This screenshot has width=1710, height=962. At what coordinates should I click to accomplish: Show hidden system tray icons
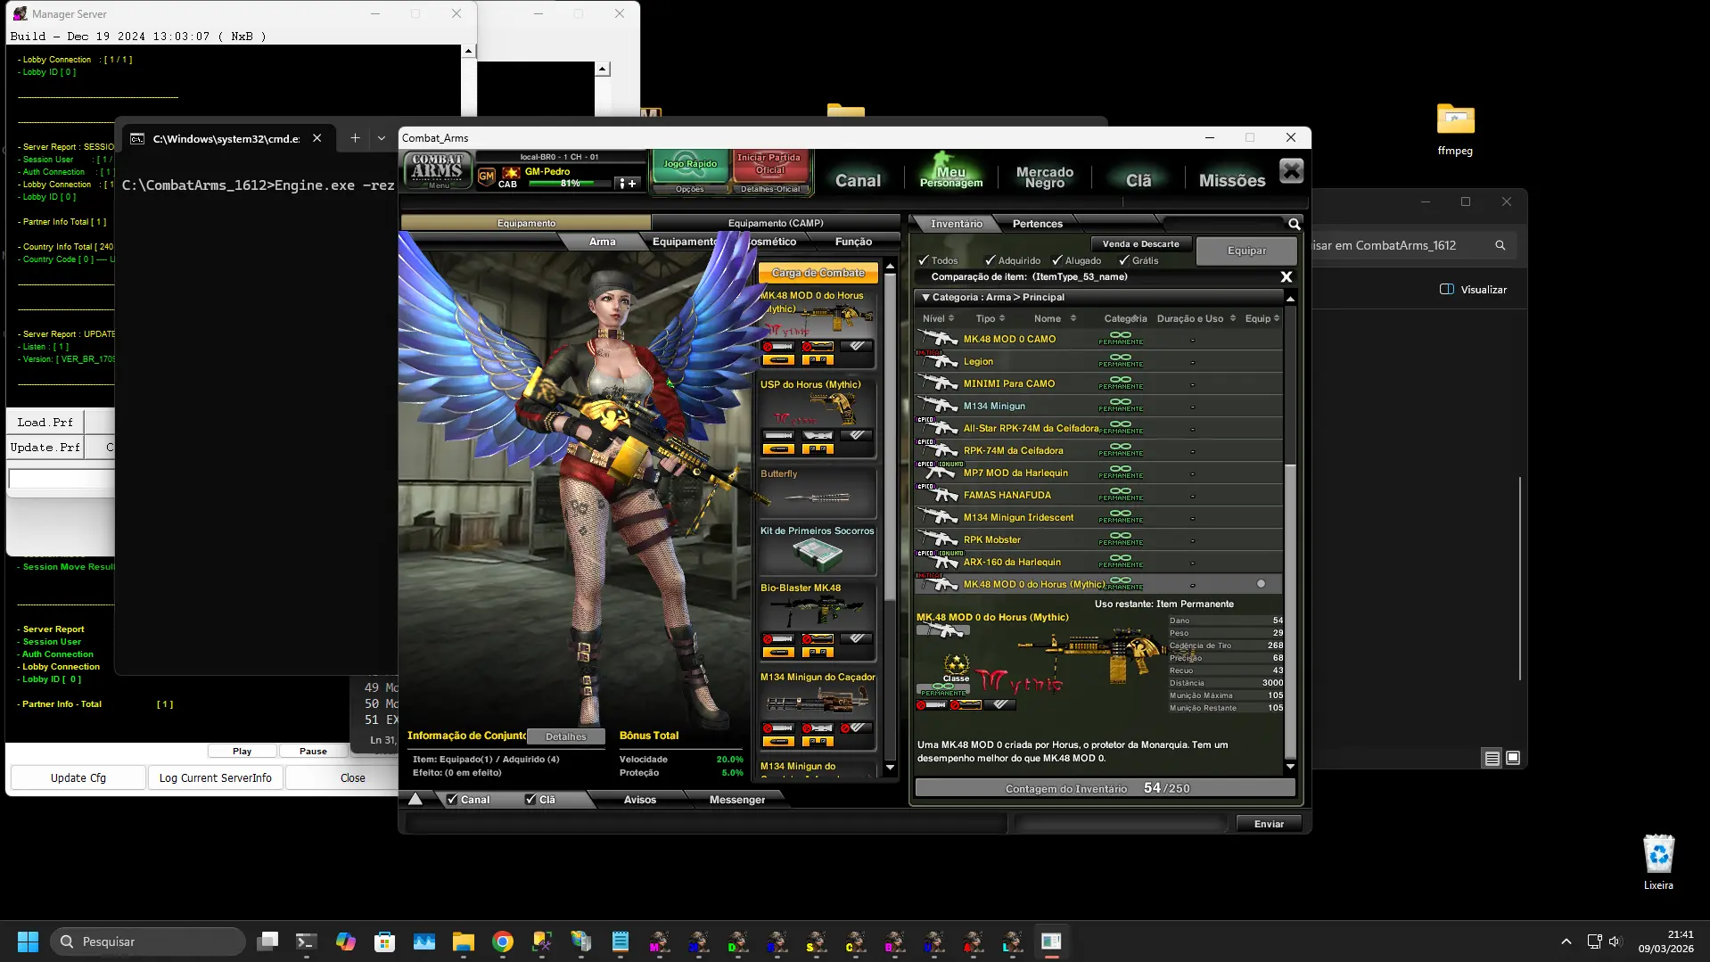1566,941
